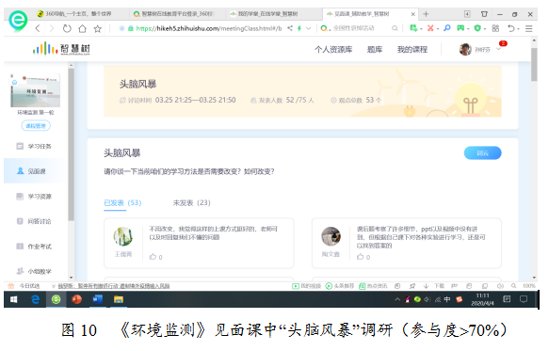Open 题库 in the top navigation

tap(375, 50)
